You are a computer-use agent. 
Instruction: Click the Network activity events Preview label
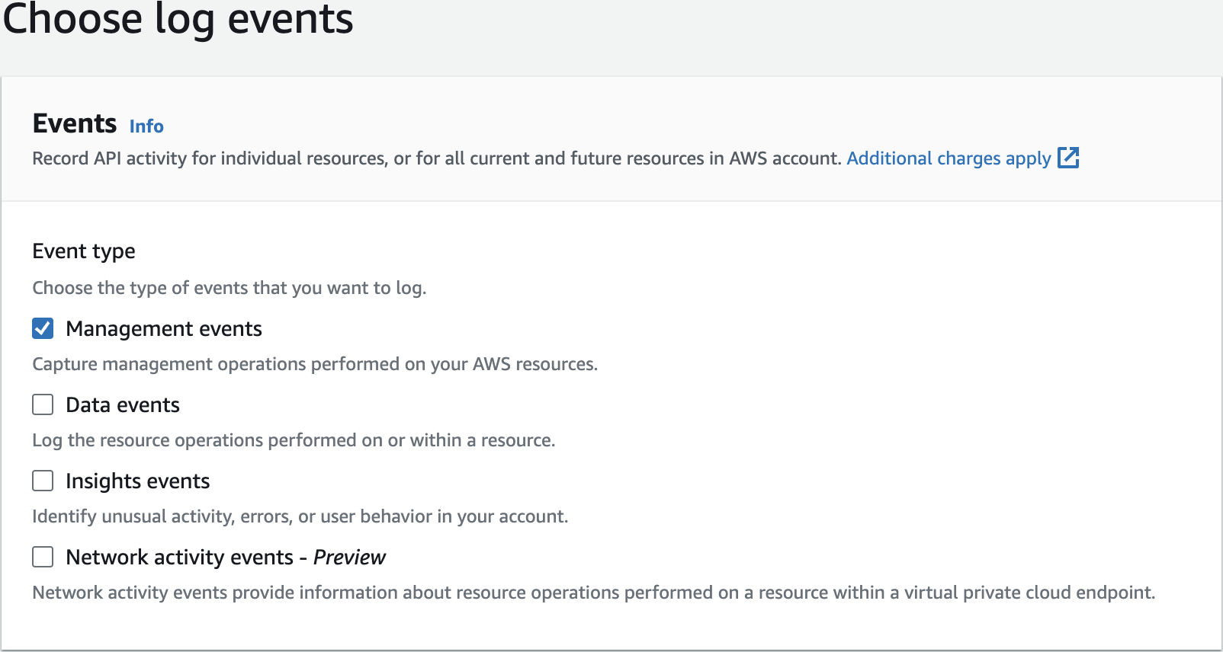226,557
